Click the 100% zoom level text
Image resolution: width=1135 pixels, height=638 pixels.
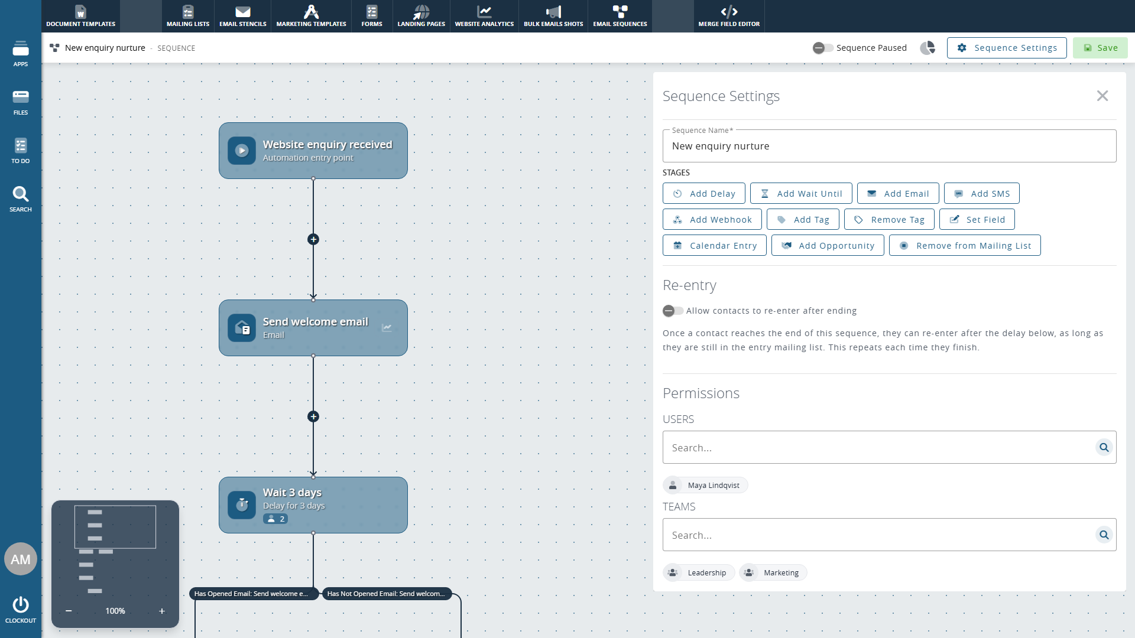pos(115,611)
